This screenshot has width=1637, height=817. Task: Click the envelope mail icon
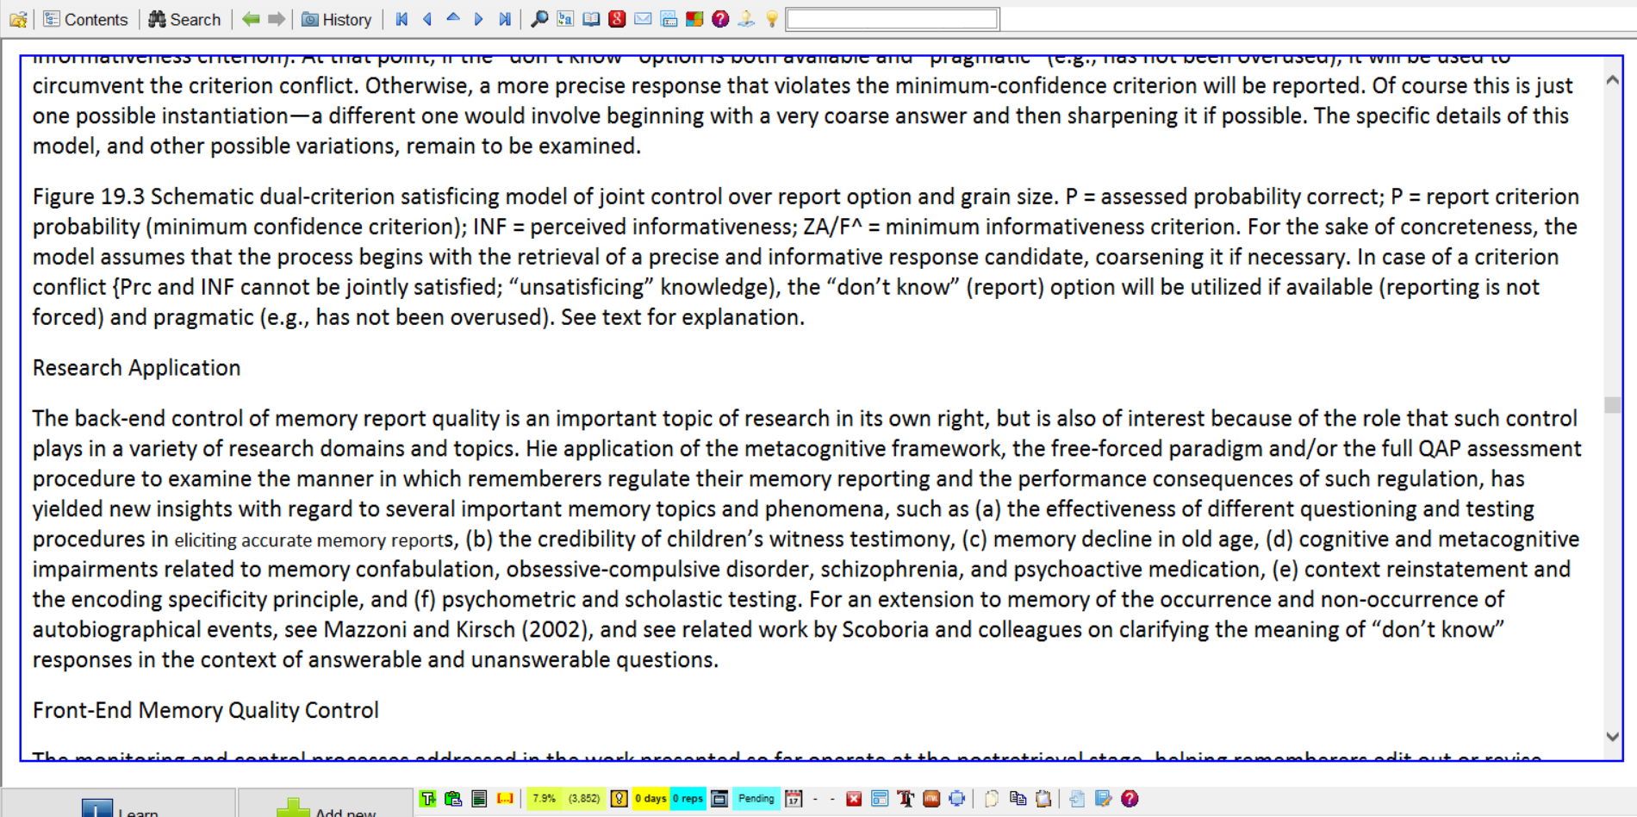(x=643, y=19)
